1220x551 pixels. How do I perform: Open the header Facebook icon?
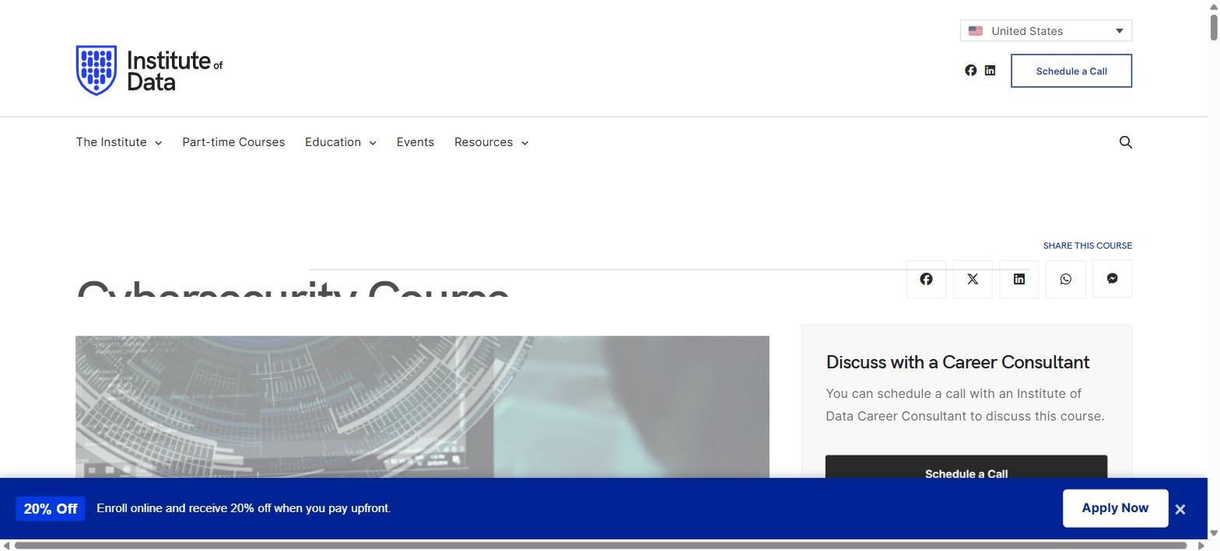click(970, 71)
